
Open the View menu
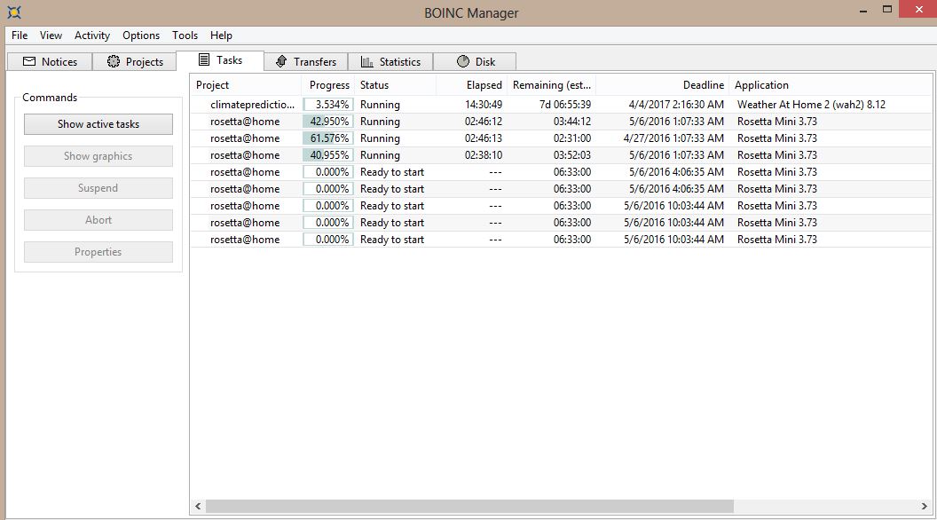[x=51, y=35]
